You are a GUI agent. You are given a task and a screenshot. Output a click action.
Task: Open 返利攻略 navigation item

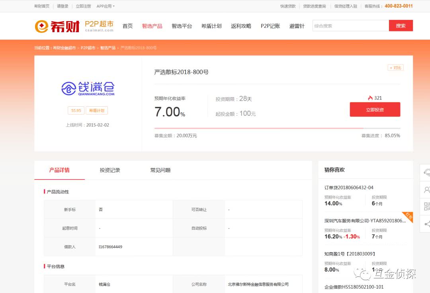coord(241,26)
